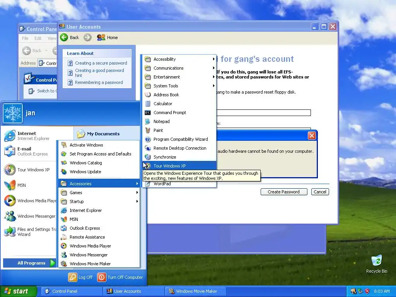Screen dimensions: 396x297
Task: Open Windows Catalog
Action: 99,163
